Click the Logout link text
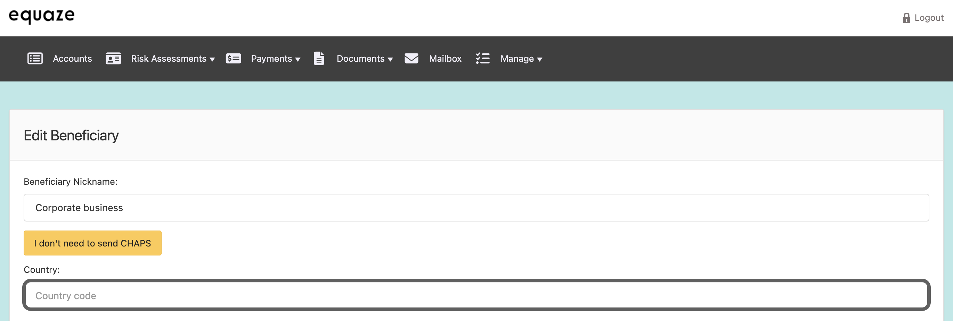Screen dimensions: 953x321 (929, 18)
